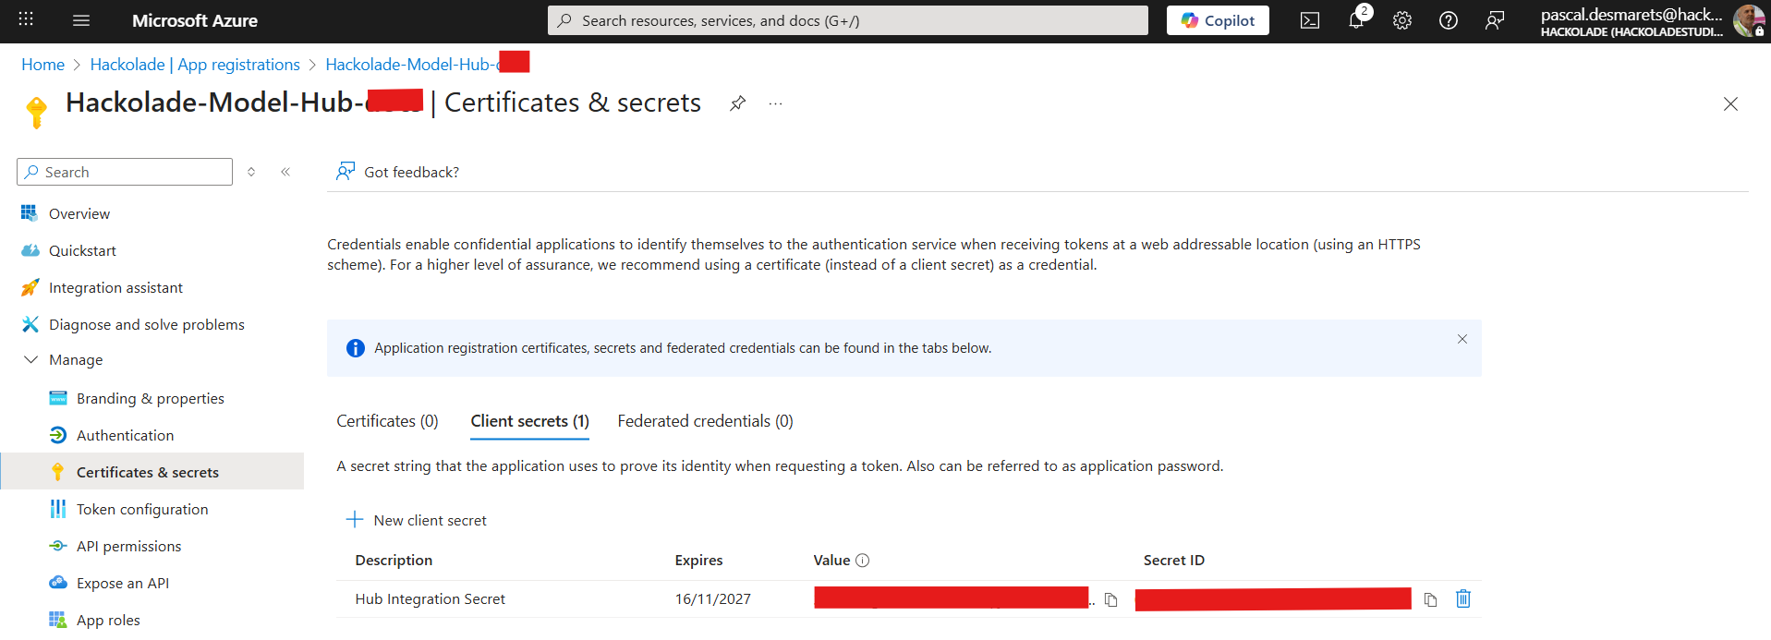Copy the Hub Integration Secret value
This screenshot has height=640, width=1771.
[1110, 599]
